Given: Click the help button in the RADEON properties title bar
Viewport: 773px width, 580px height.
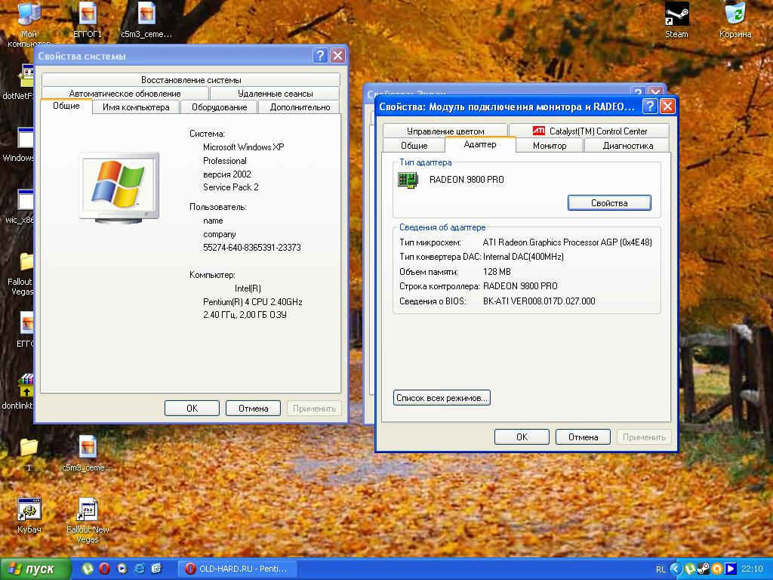Looking at the screenshot, I should tap(650, 106).
